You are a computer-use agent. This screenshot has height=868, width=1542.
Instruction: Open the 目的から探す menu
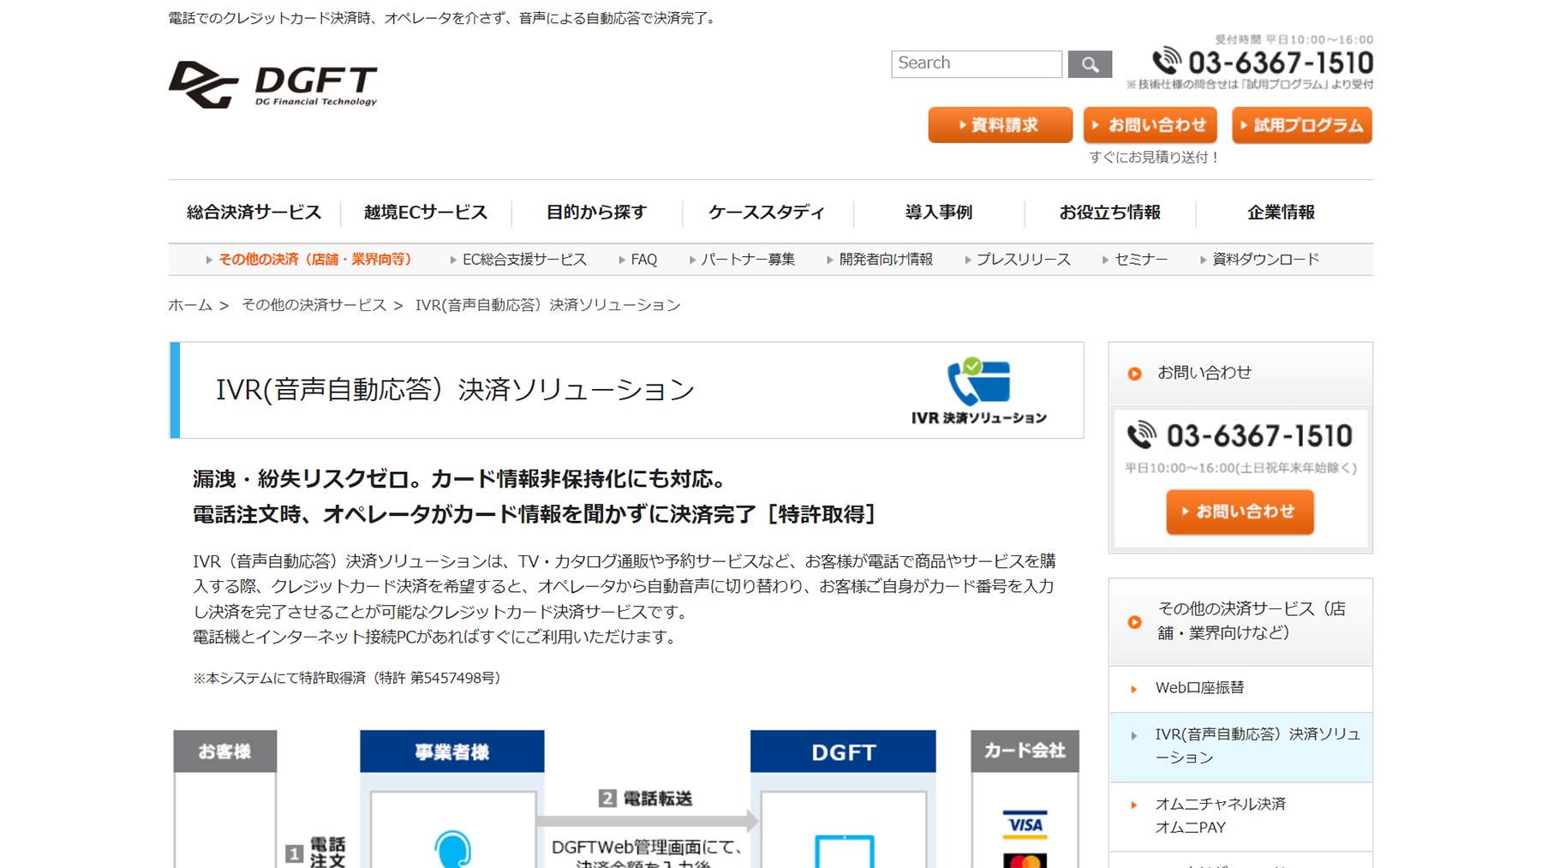(x=596, y=212)
